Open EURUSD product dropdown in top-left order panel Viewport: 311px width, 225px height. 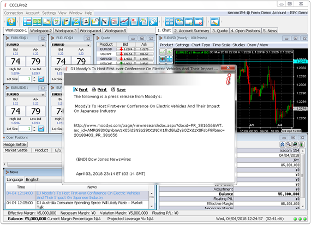[x=26, y=45]
